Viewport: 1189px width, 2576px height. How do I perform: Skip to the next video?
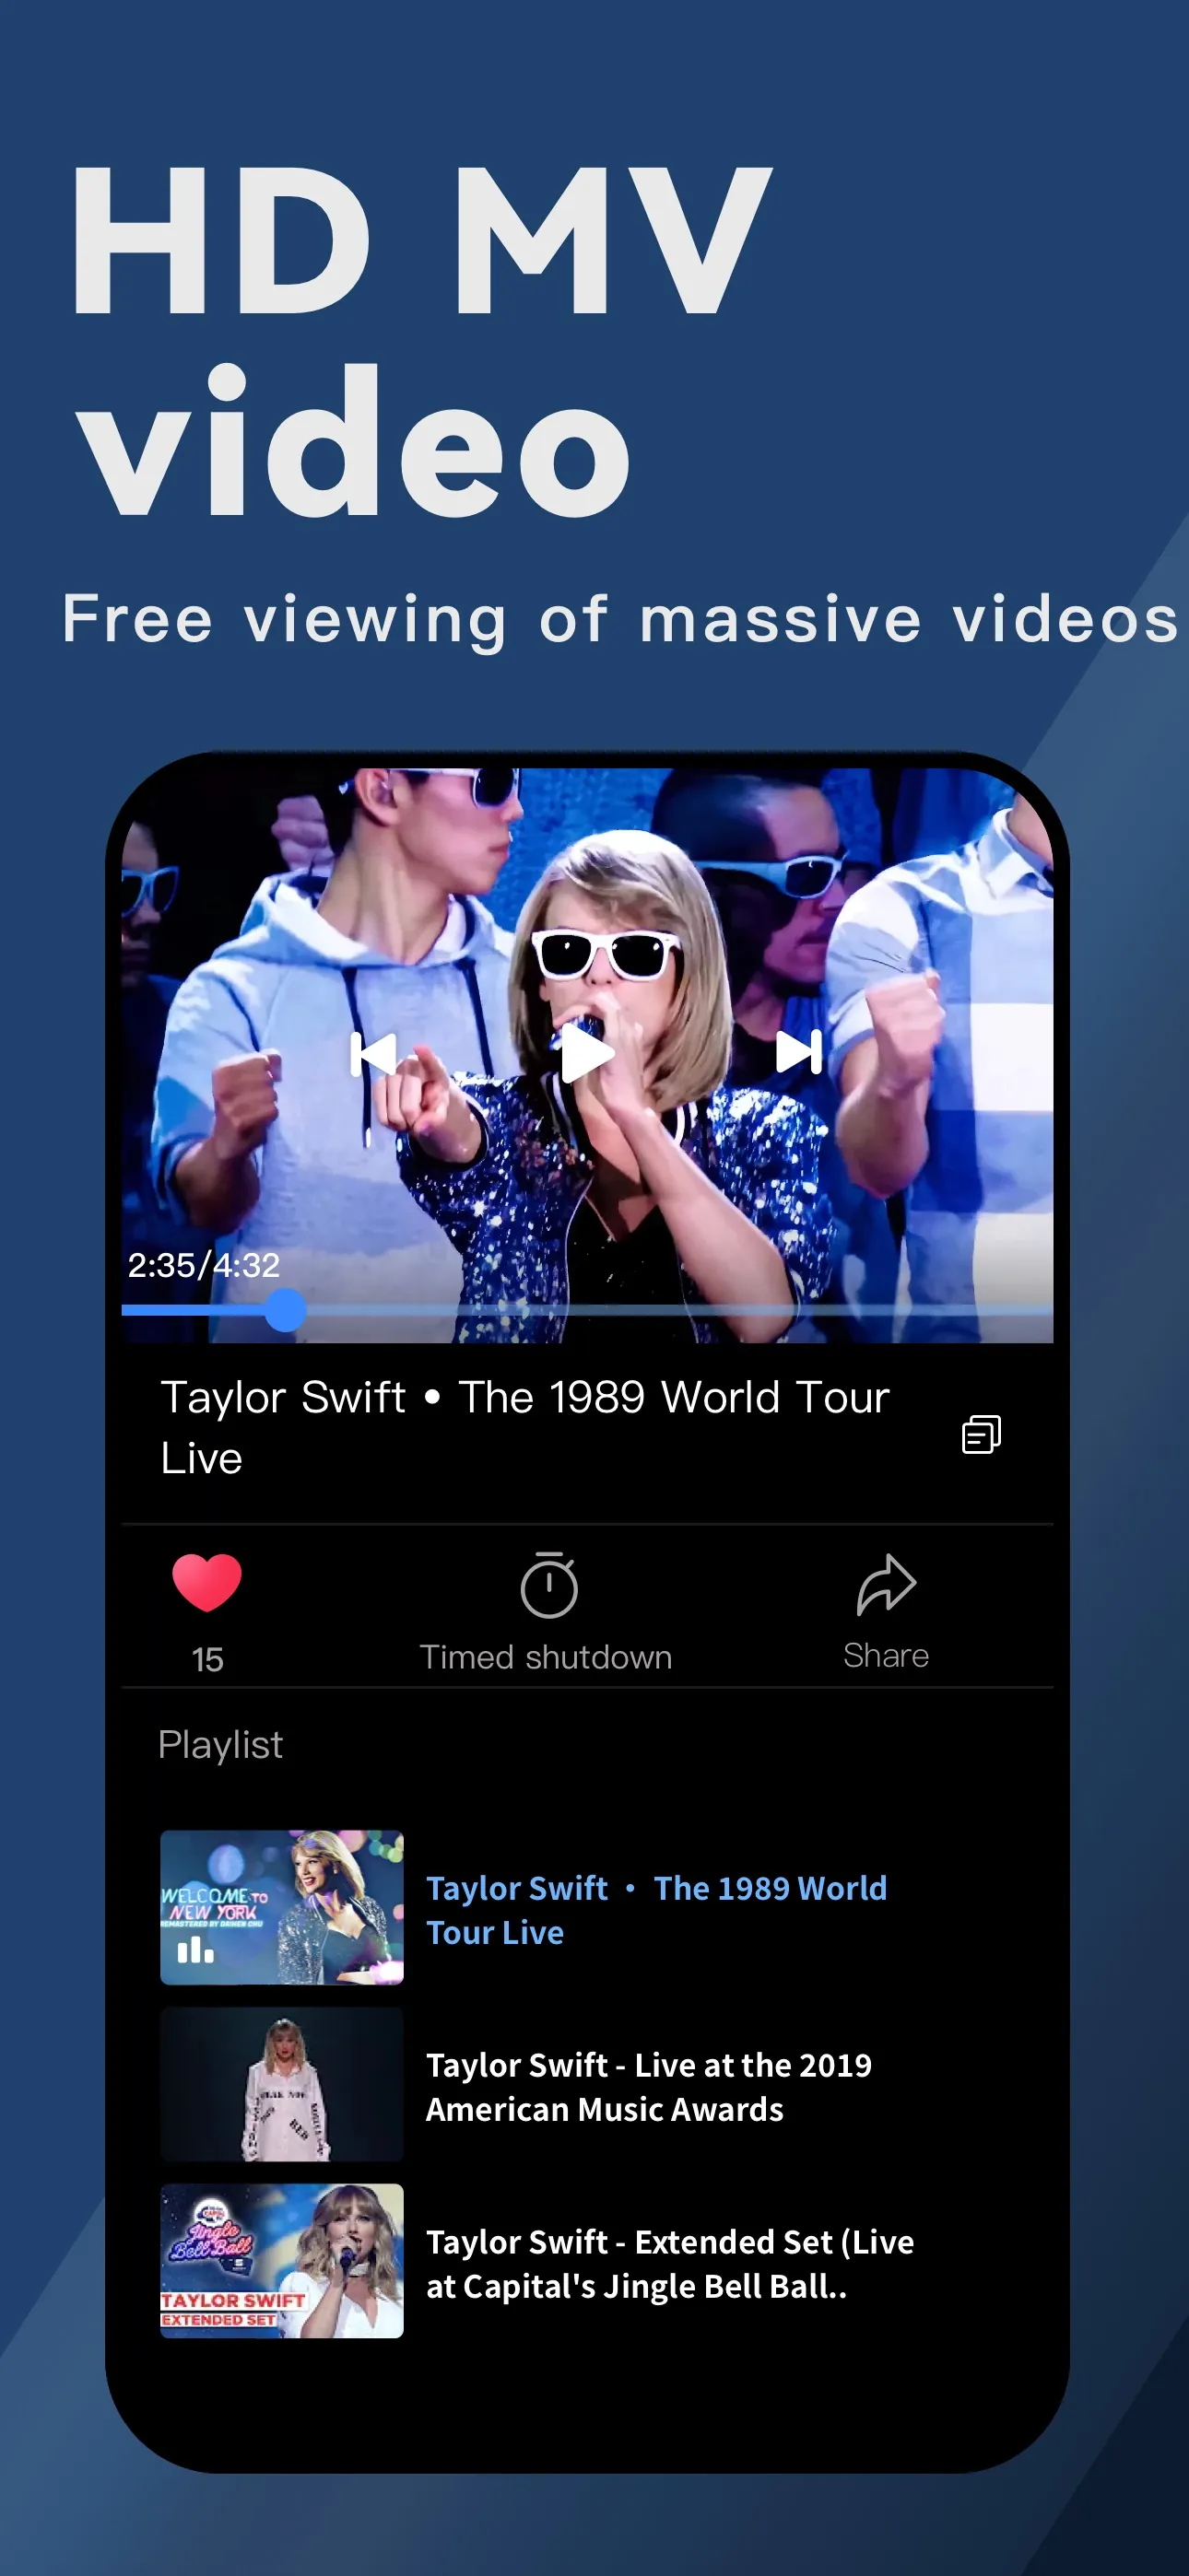point(799,1052)
